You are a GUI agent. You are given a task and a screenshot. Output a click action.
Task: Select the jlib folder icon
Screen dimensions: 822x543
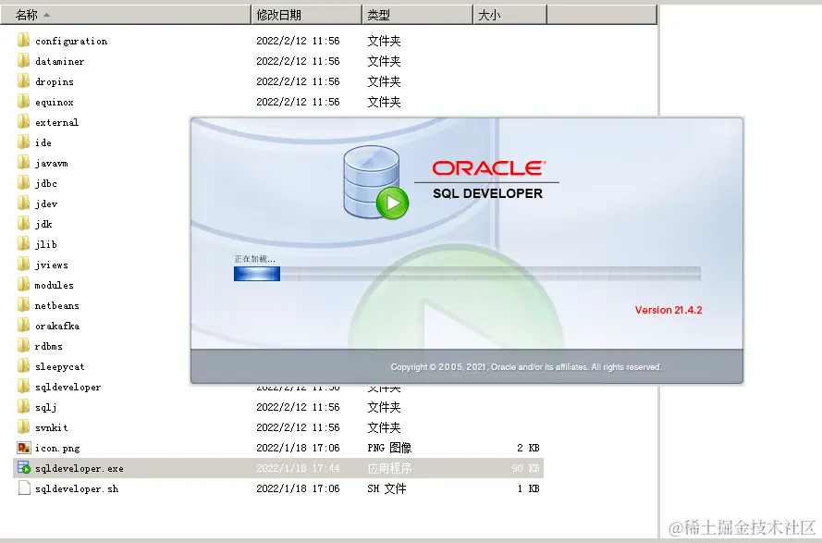pyautogui.click(x=24, y=244)
